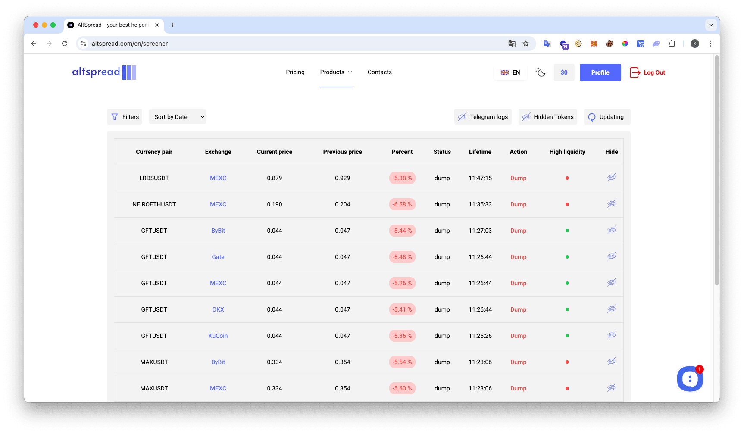Image resolution: width=744 pixels, height=434 pixels.
Task: Open the Sort by Date dropdown
Action: (x=178, y=117)
